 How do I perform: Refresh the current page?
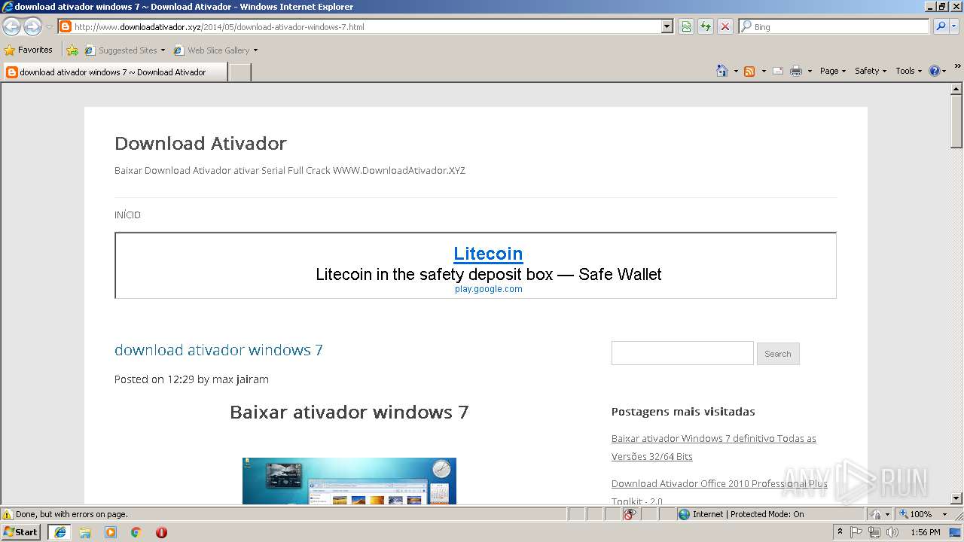point(706,27)
